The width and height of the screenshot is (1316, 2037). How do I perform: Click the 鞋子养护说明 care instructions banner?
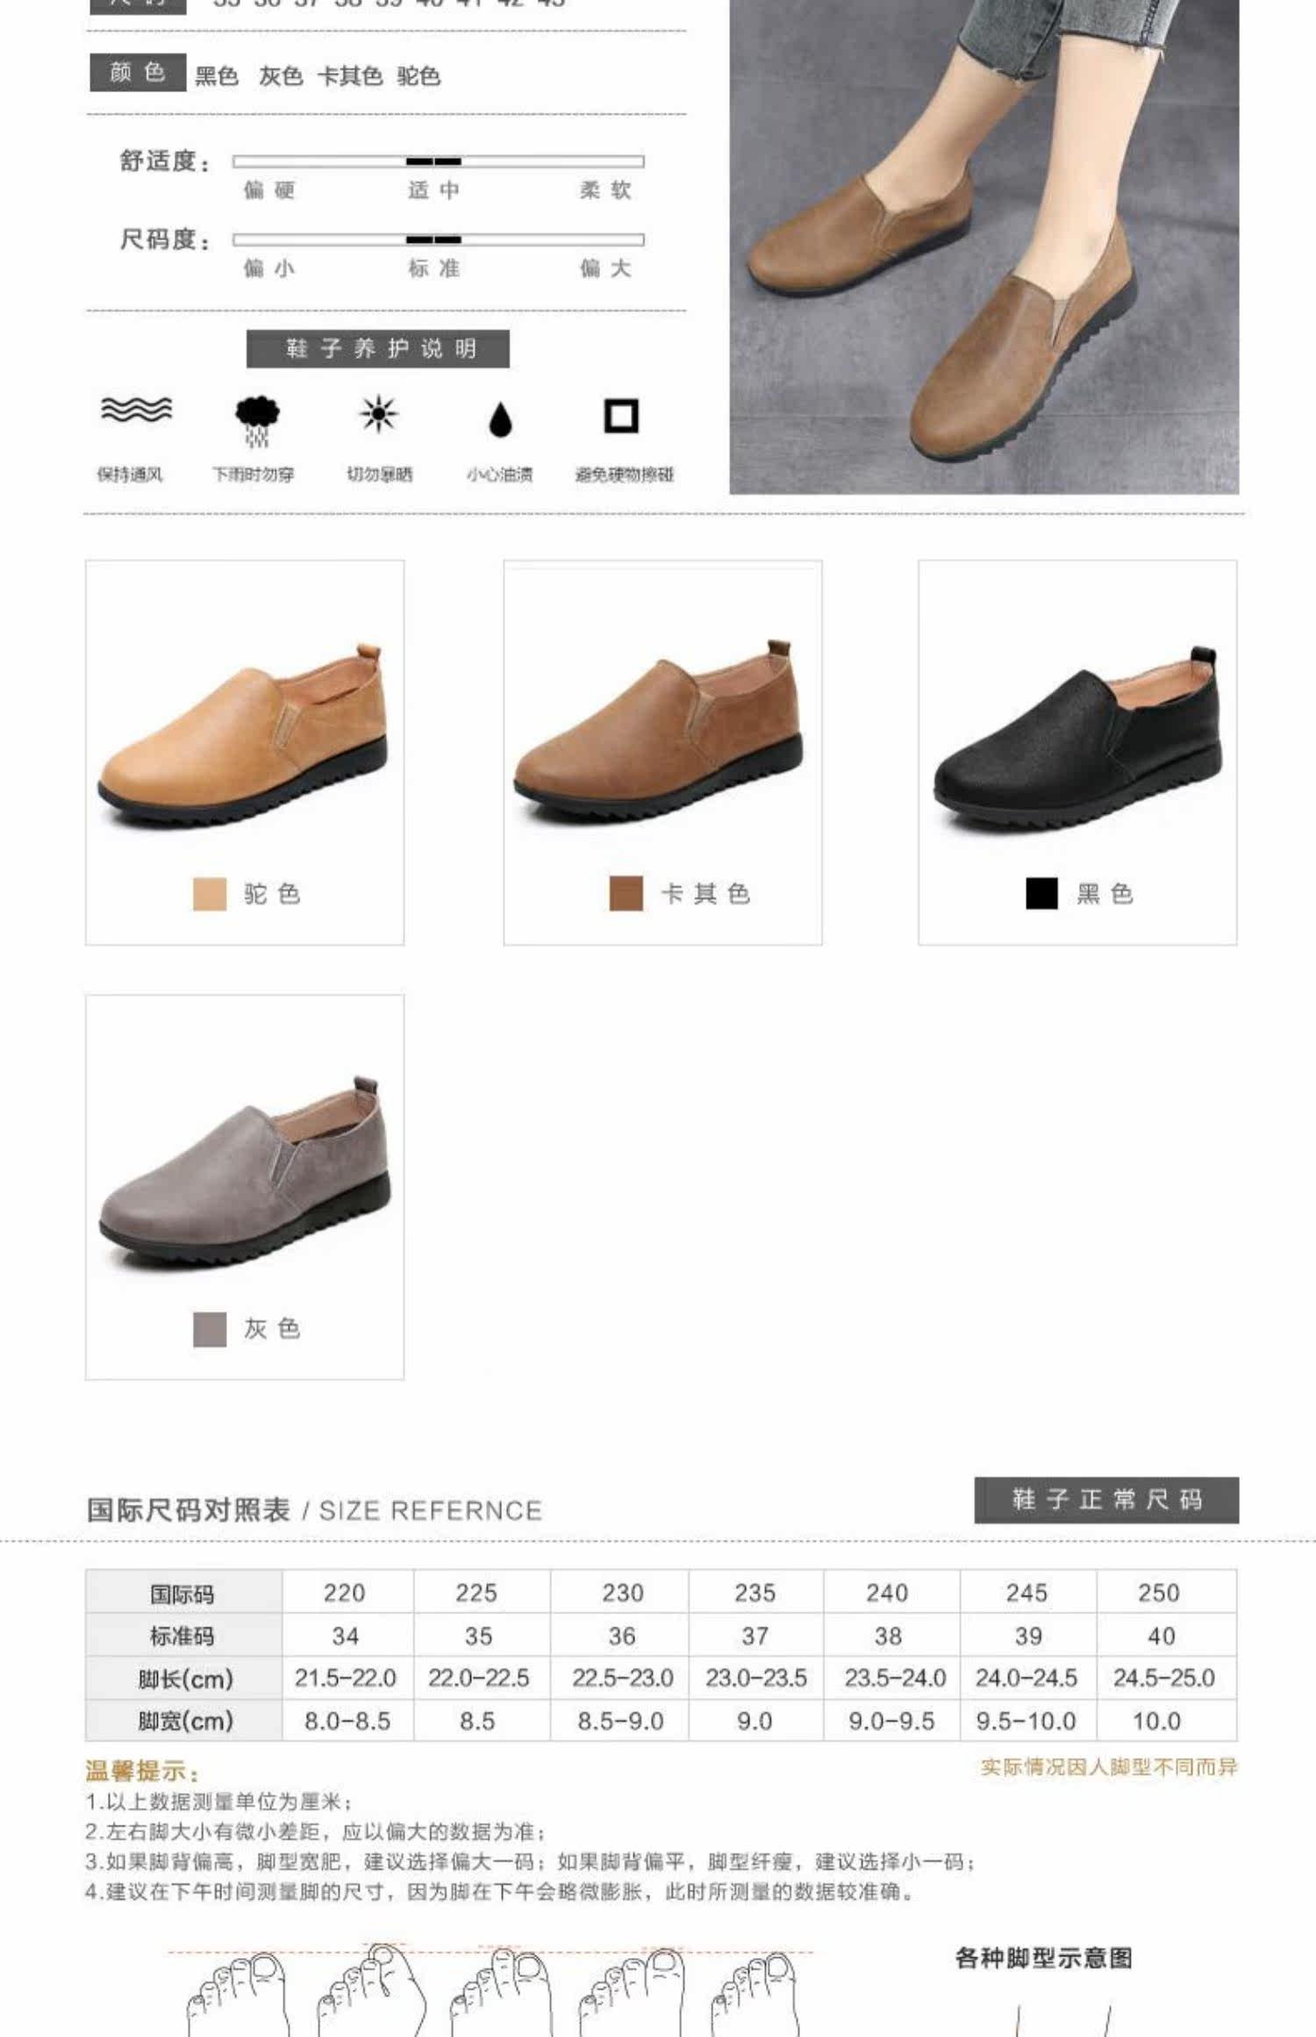pyautogui.click(x=378, y=349)
